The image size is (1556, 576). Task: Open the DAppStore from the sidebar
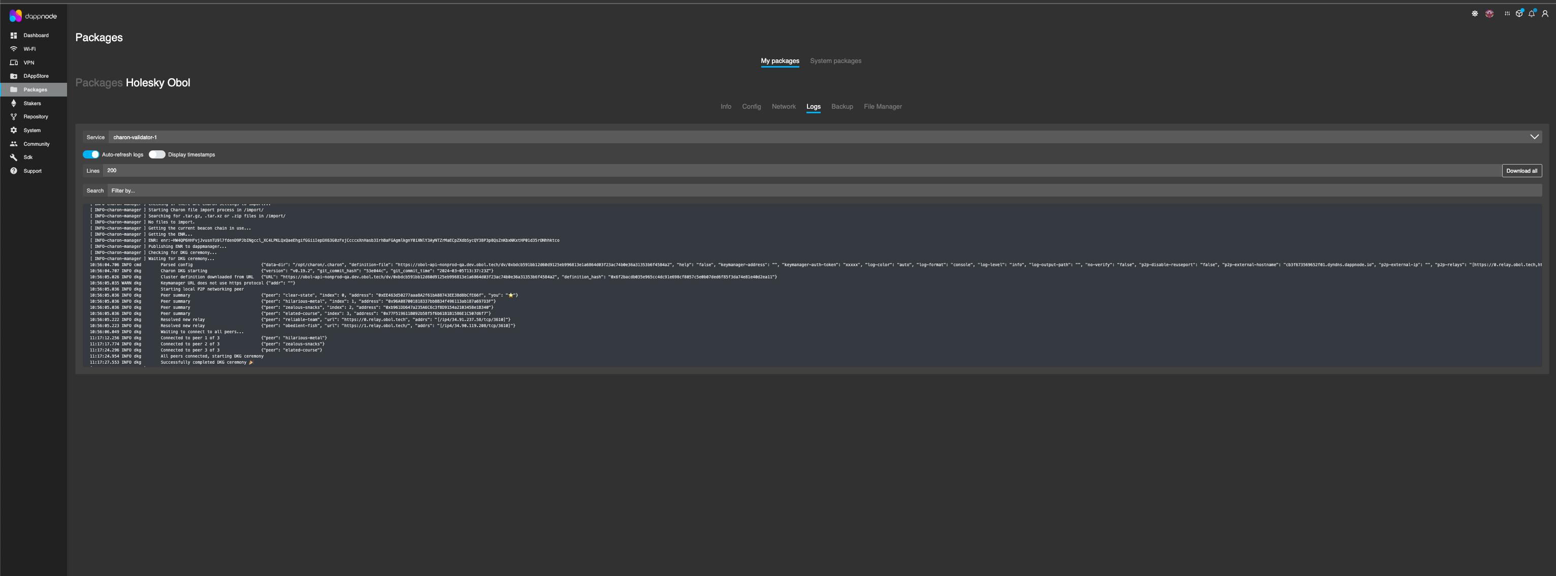(x=36, y=76)
